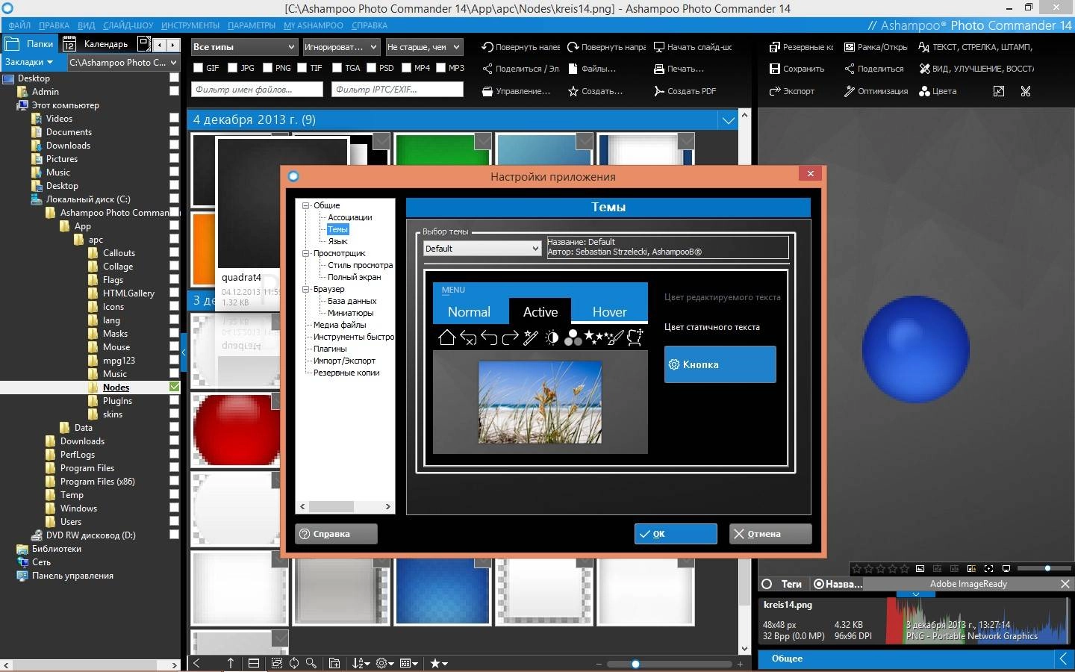Open the СЛАЙД-ШОУ menu
The image size is (1075, 672).
(128, 25)
